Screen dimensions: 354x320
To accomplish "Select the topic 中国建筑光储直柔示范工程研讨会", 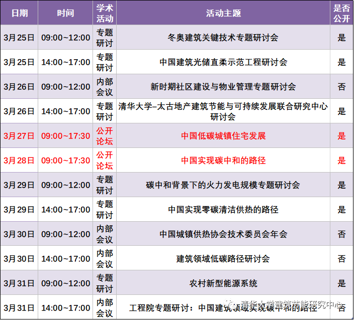I will pos(223,62).
